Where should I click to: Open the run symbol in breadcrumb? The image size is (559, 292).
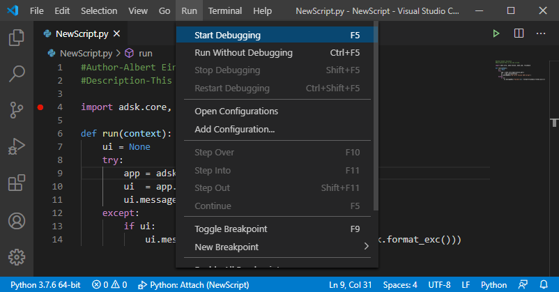[x=139, y=54]
